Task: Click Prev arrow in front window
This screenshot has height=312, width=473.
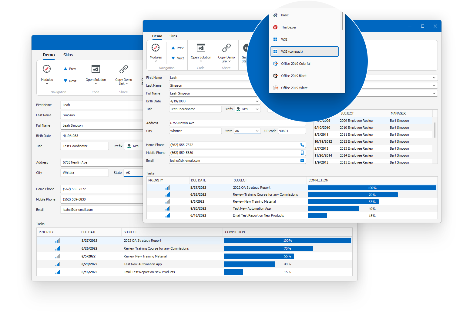Action: click(173, 48)
